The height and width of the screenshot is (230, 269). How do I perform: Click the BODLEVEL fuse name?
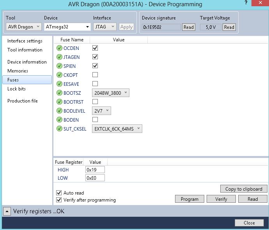tap(74, 111)
